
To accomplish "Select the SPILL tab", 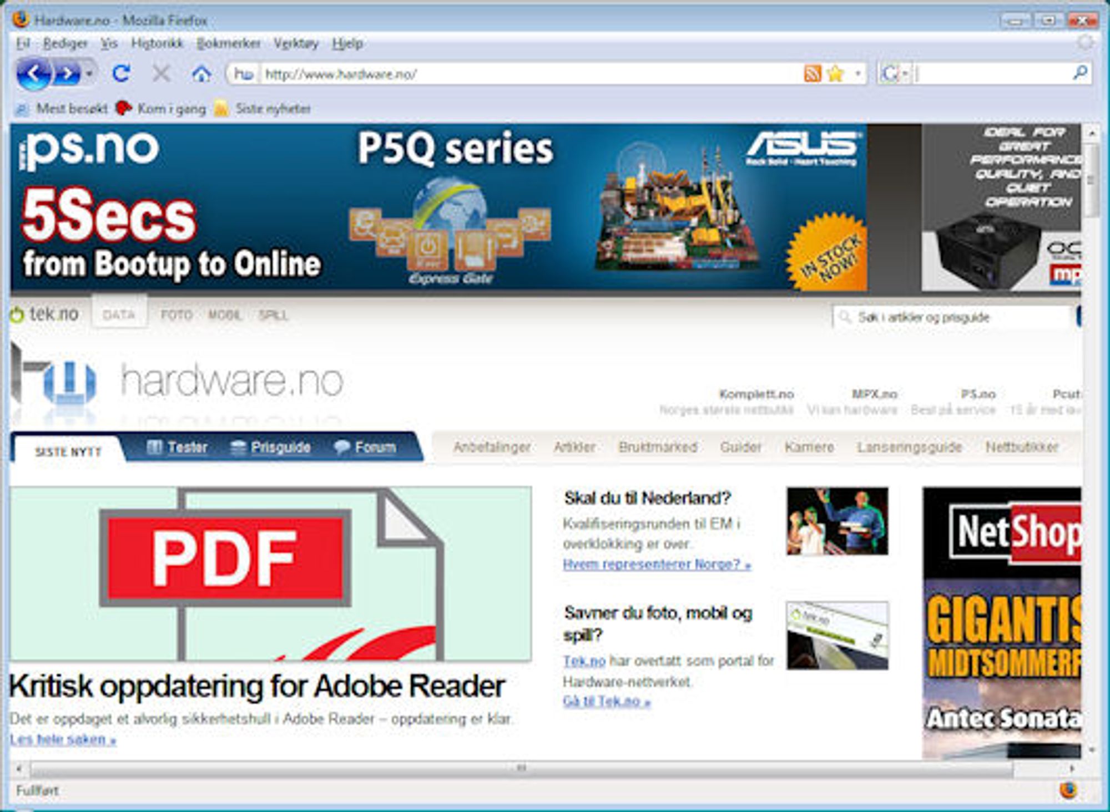I will coord(273,315).
